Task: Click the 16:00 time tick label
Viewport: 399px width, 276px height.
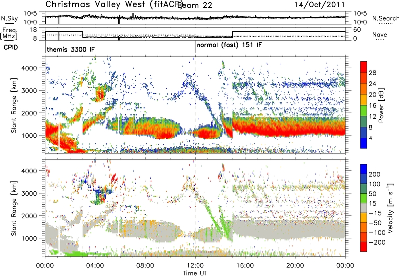Action: tap(245, 266)
